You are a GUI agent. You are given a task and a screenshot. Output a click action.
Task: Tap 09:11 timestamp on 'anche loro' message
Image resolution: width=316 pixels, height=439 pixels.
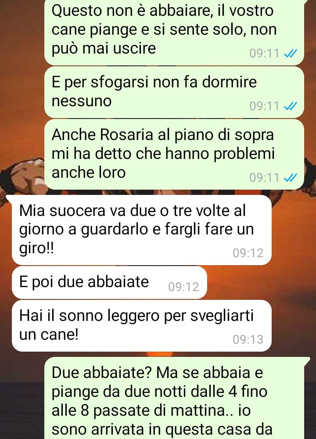click(x=265, y=177)
